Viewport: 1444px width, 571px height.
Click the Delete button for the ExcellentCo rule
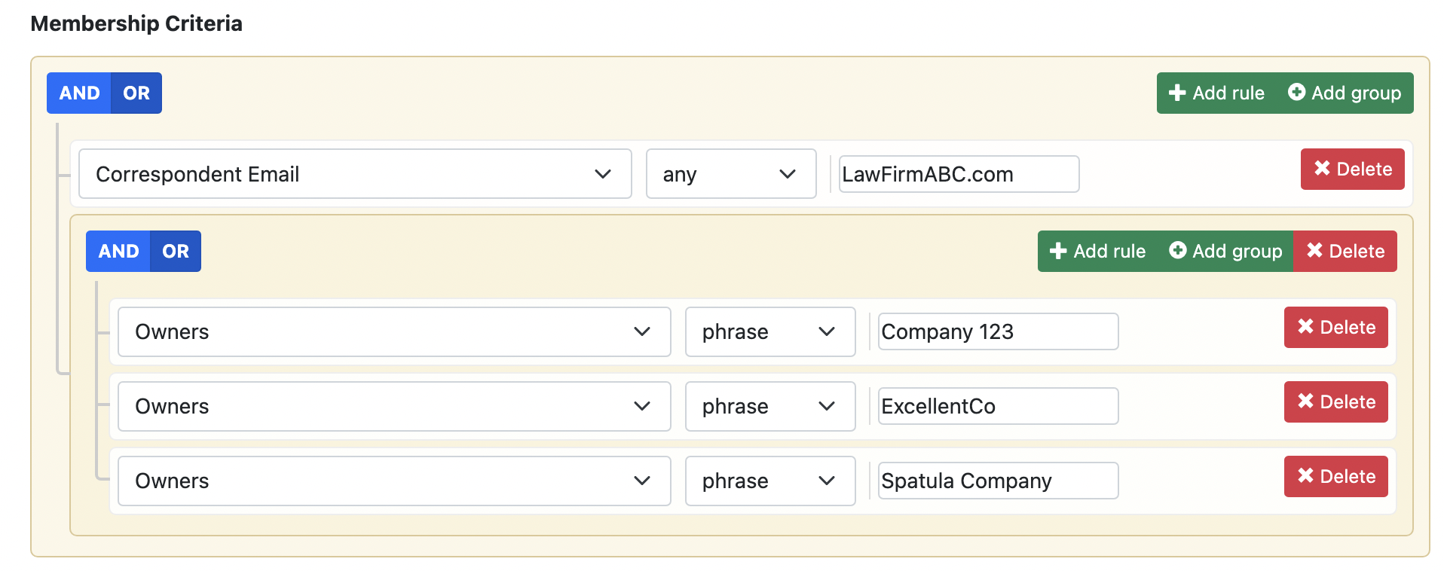[1335, 402]
